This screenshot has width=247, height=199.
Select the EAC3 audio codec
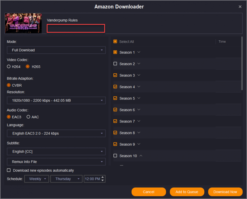[x=9, y=117]
